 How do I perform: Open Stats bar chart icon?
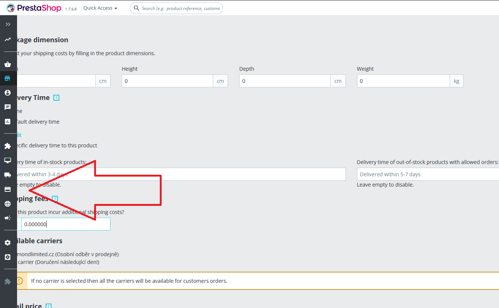coord(8,121)
